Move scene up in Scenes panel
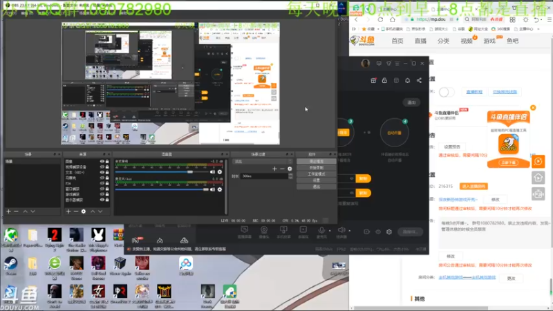 click(x=26, y=211)
